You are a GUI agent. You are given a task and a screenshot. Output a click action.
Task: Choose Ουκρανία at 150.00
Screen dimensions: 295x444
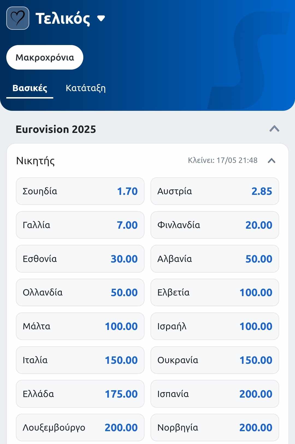pos(215,360)
